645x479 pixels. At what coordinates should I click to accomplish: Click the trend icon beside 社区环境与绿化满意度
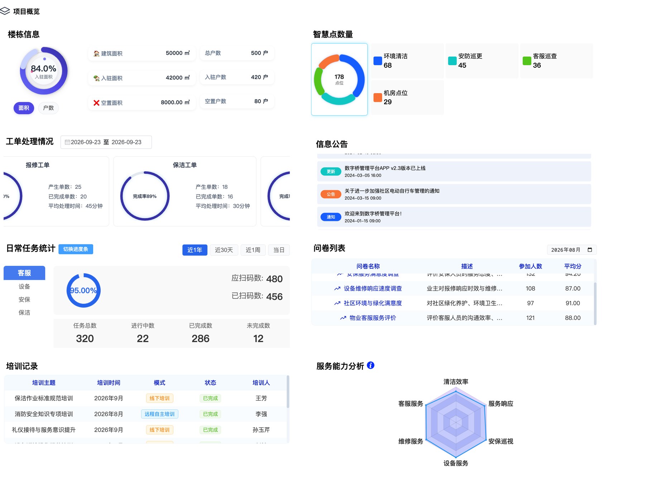click(337, 303)
